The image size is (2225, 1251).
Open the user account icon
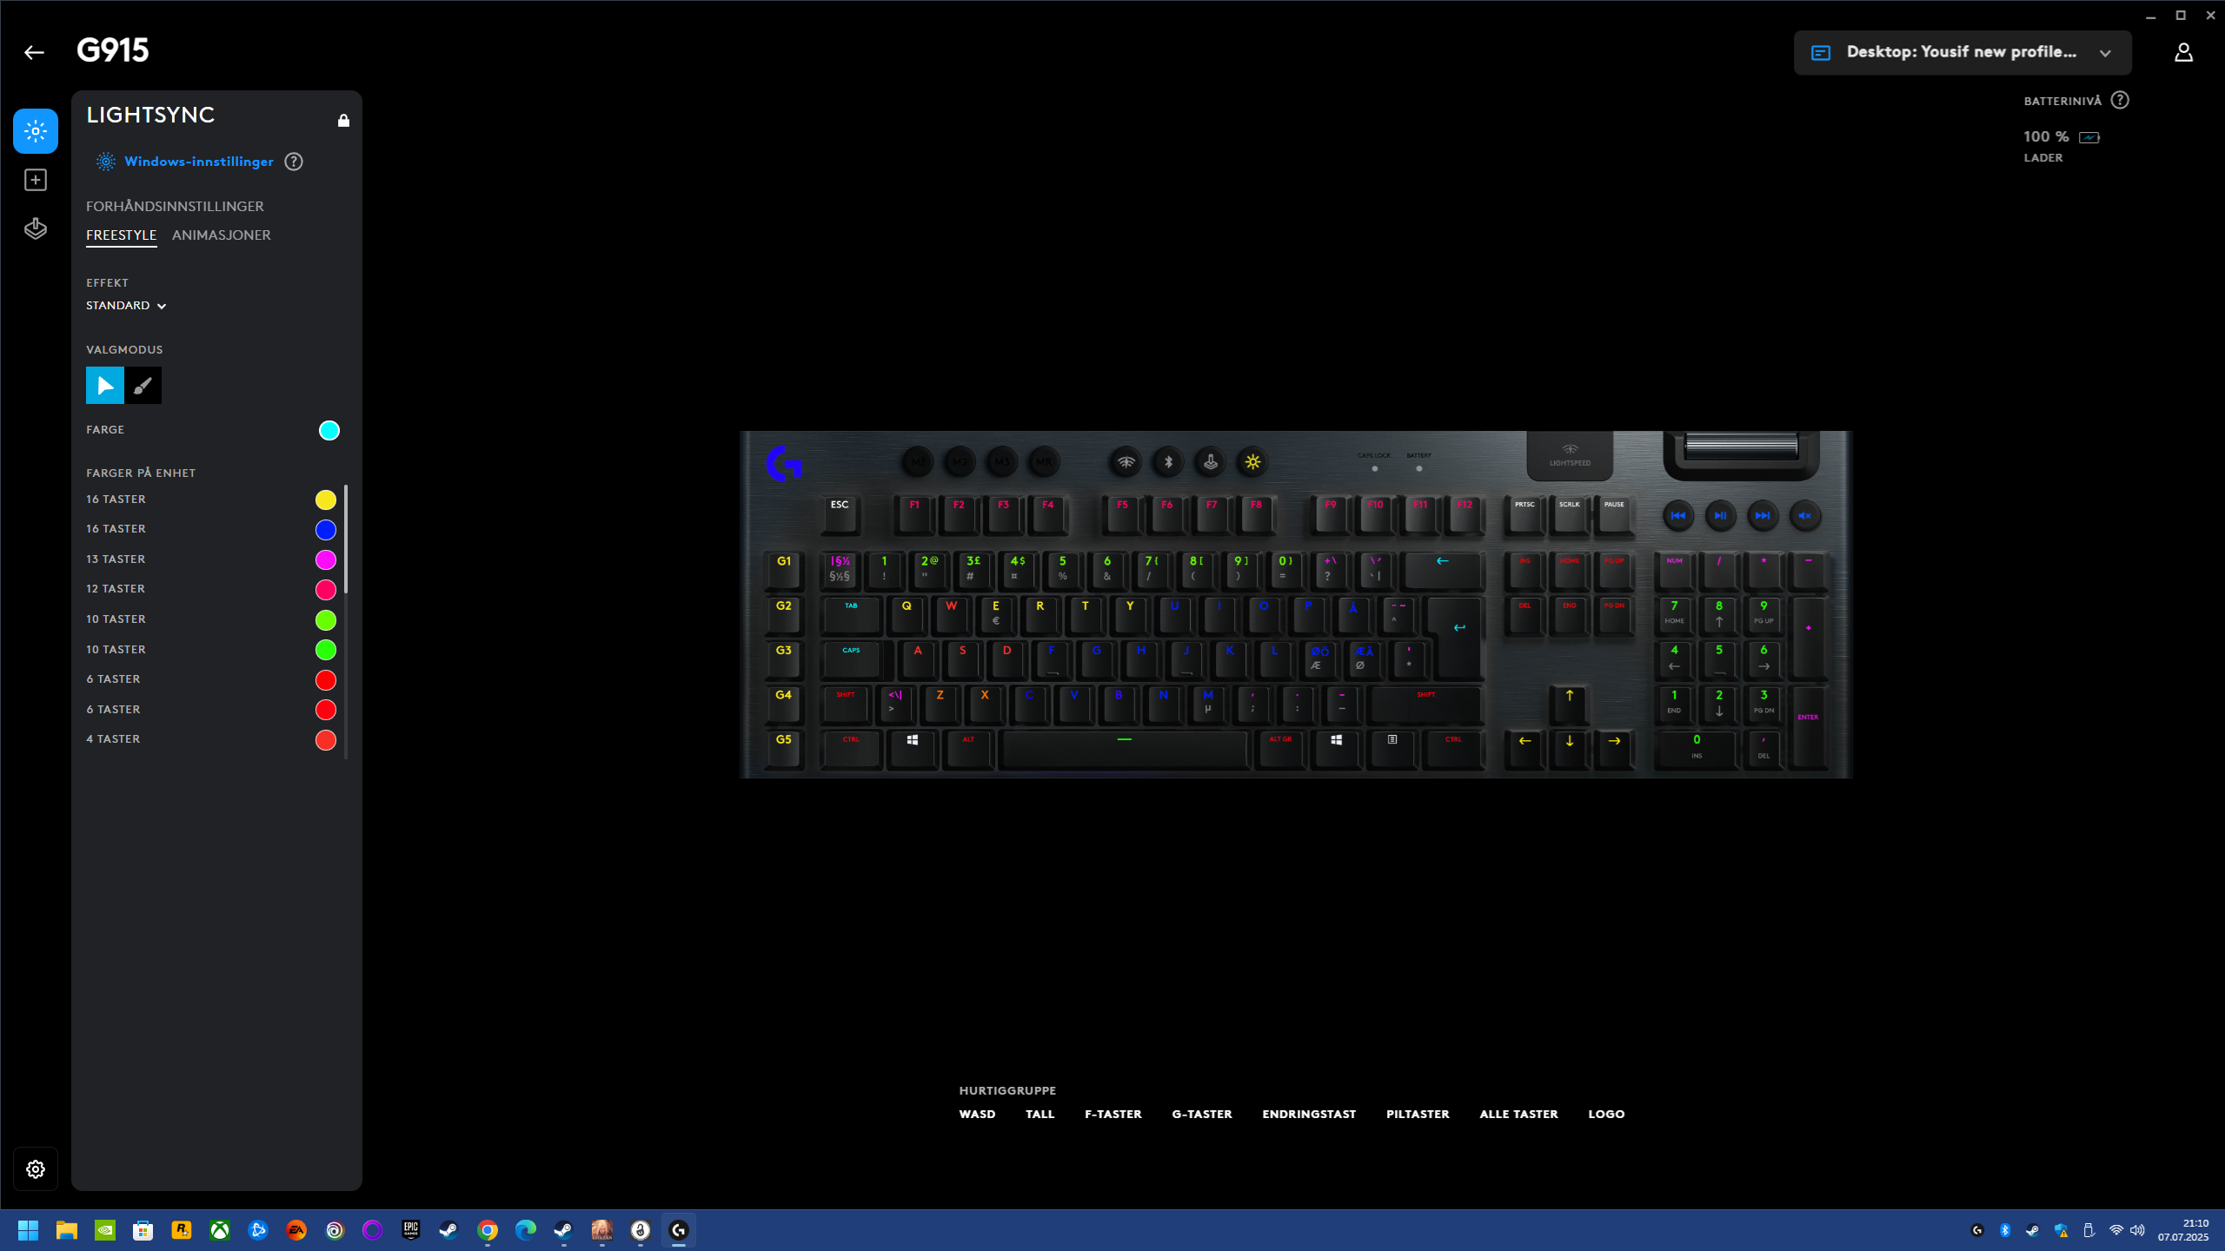[x=2183, y=53]
